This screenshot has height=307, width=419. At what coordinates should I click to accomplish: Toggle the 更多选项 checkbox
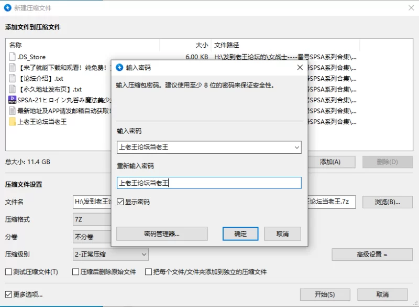[8, 294]
